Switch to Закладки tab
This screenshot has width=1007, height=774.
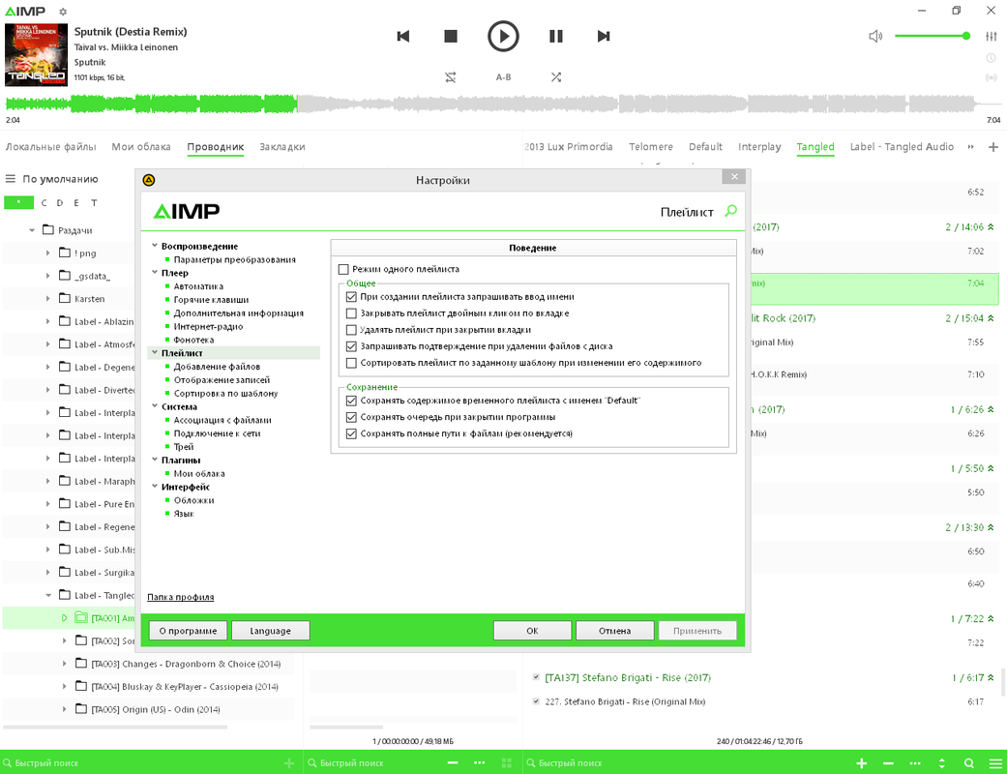(282, 147)
